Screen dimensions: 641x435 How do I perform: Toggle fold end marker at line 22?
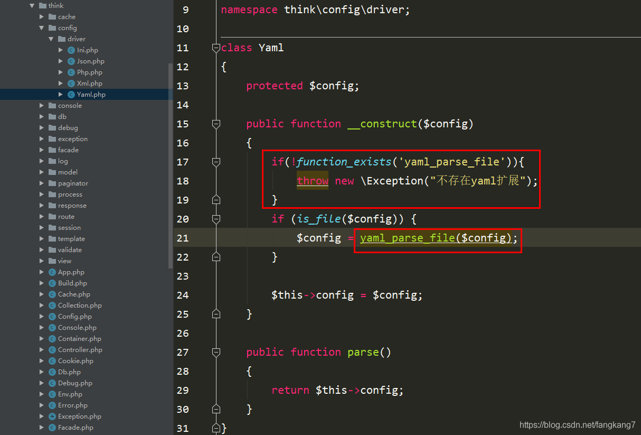(x=216, y=257)
